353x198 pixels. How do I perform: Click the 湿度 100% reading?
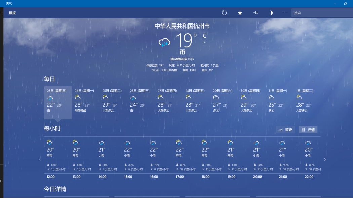tap(189, 70)
